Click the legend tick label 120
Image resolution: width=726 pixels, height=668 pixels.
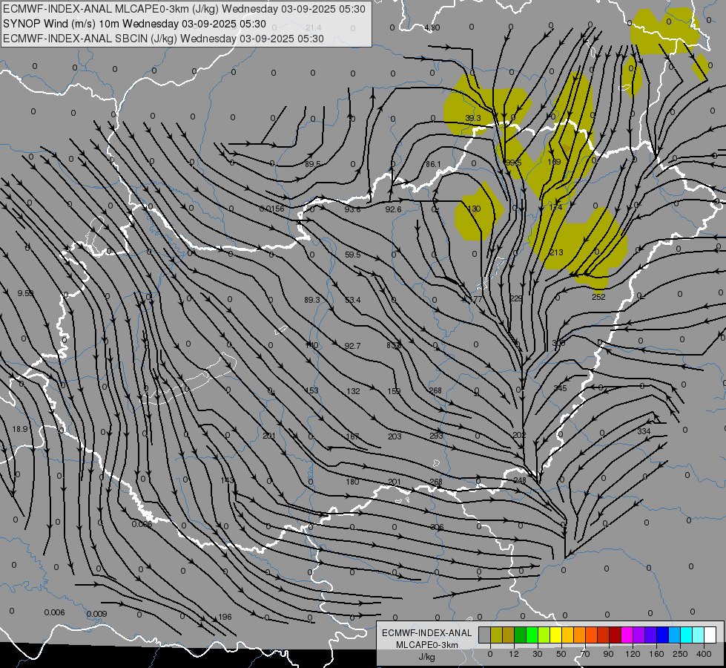point(633,654)
